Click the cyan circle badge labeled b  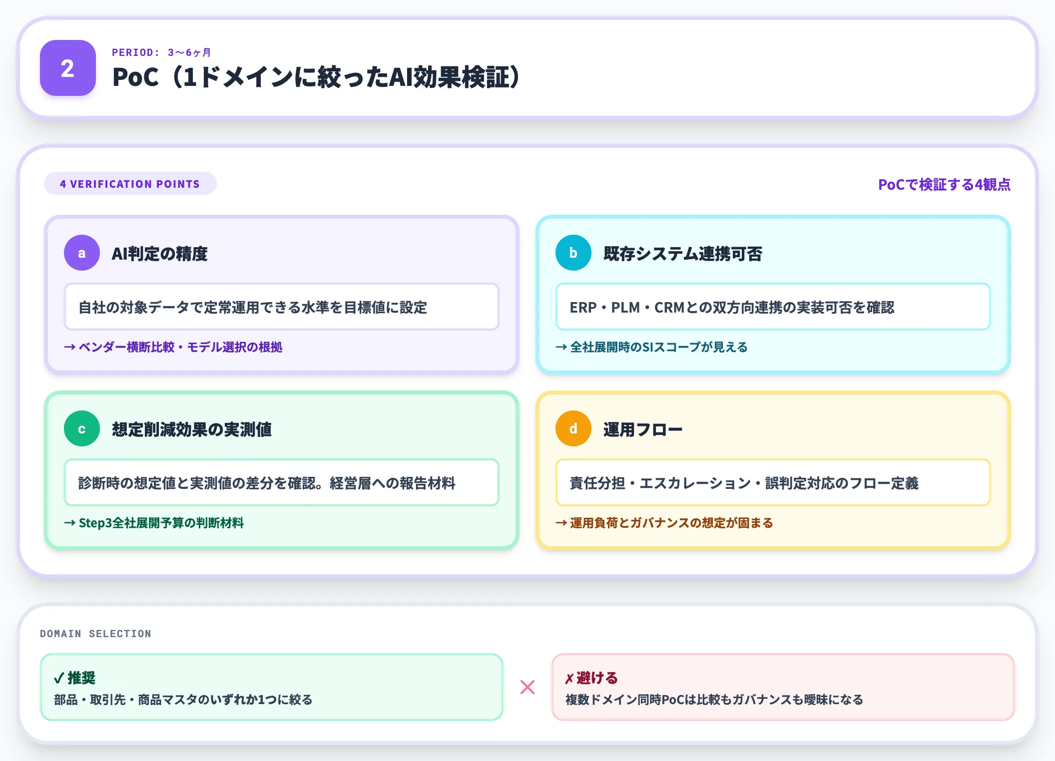point(573,253)
